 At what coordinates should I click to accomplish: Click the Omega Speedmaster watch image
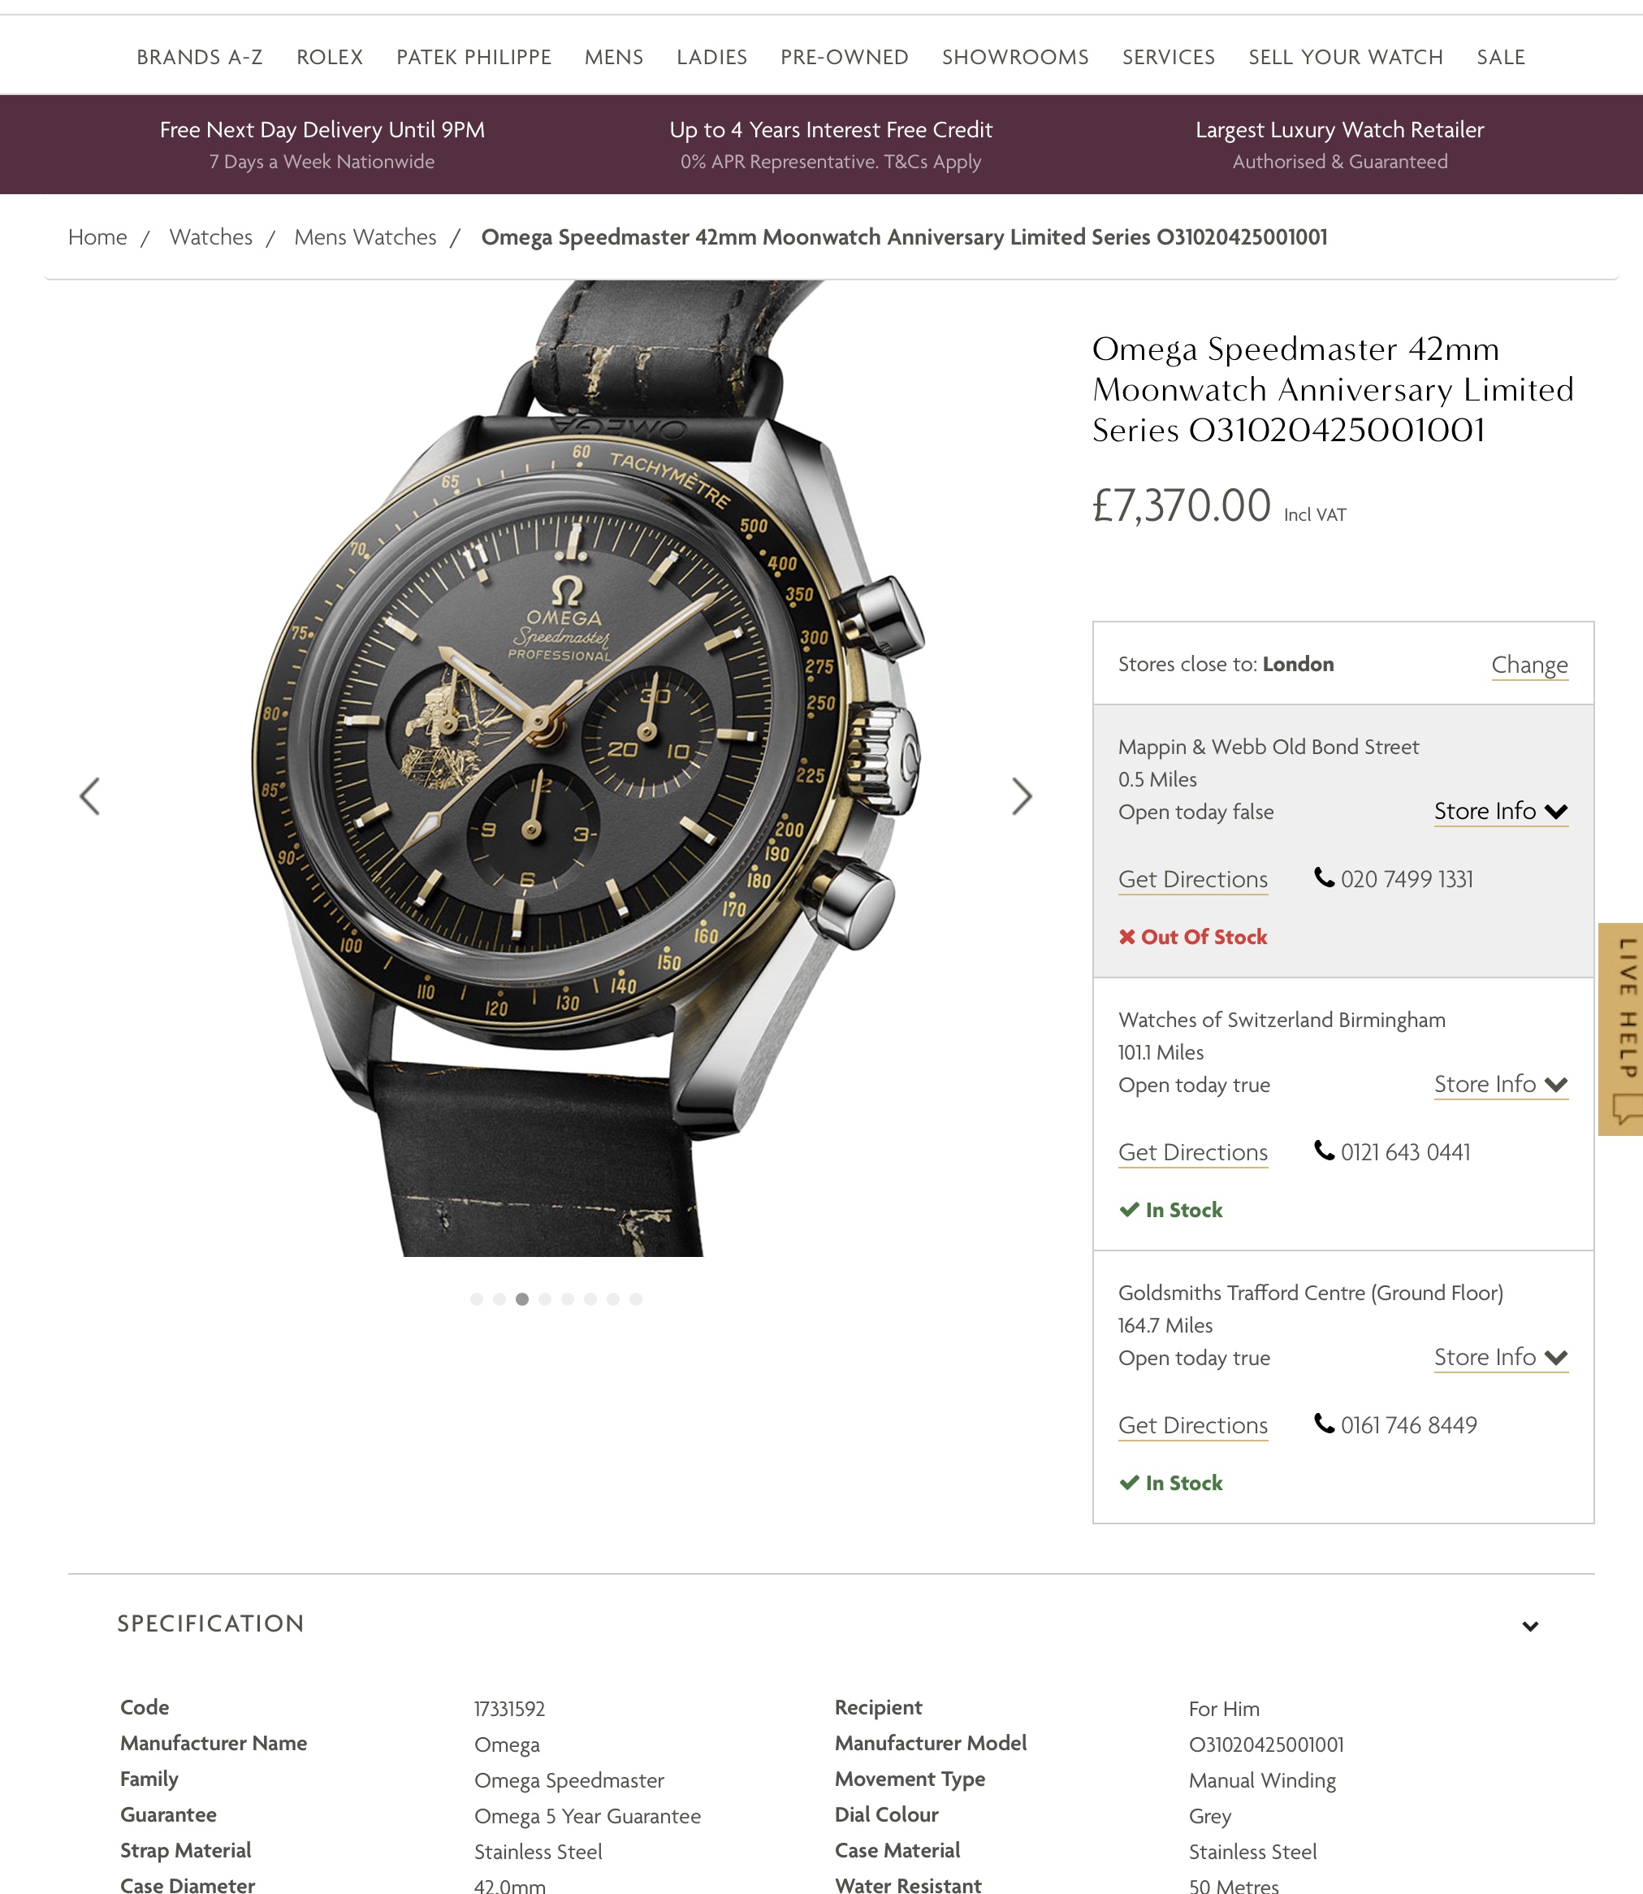[586, 769]
